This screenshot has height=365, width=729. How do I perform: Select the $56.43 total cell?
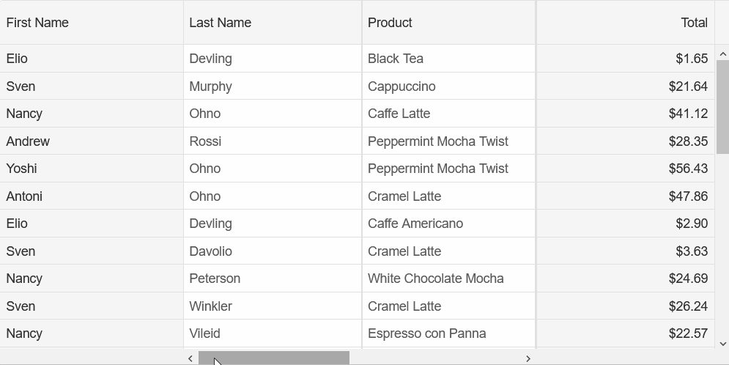625,169
